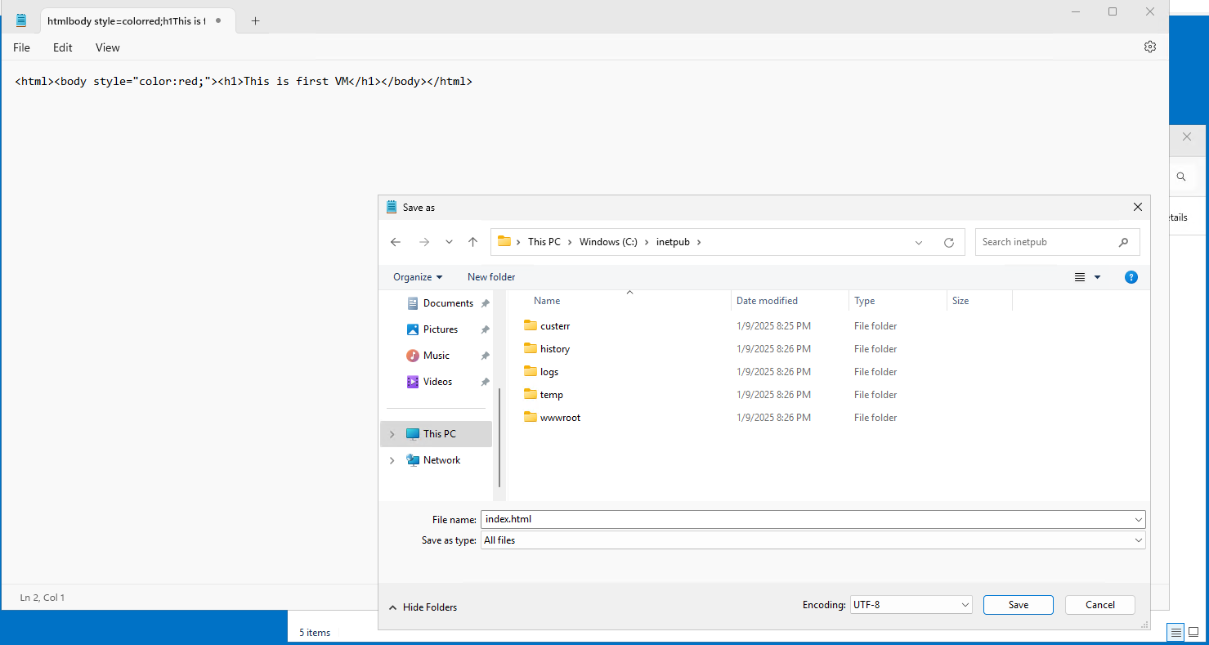Add a new Notepad tab with plus icon
This screenshot has height=645, width=1209.
(x=255, y=21)
